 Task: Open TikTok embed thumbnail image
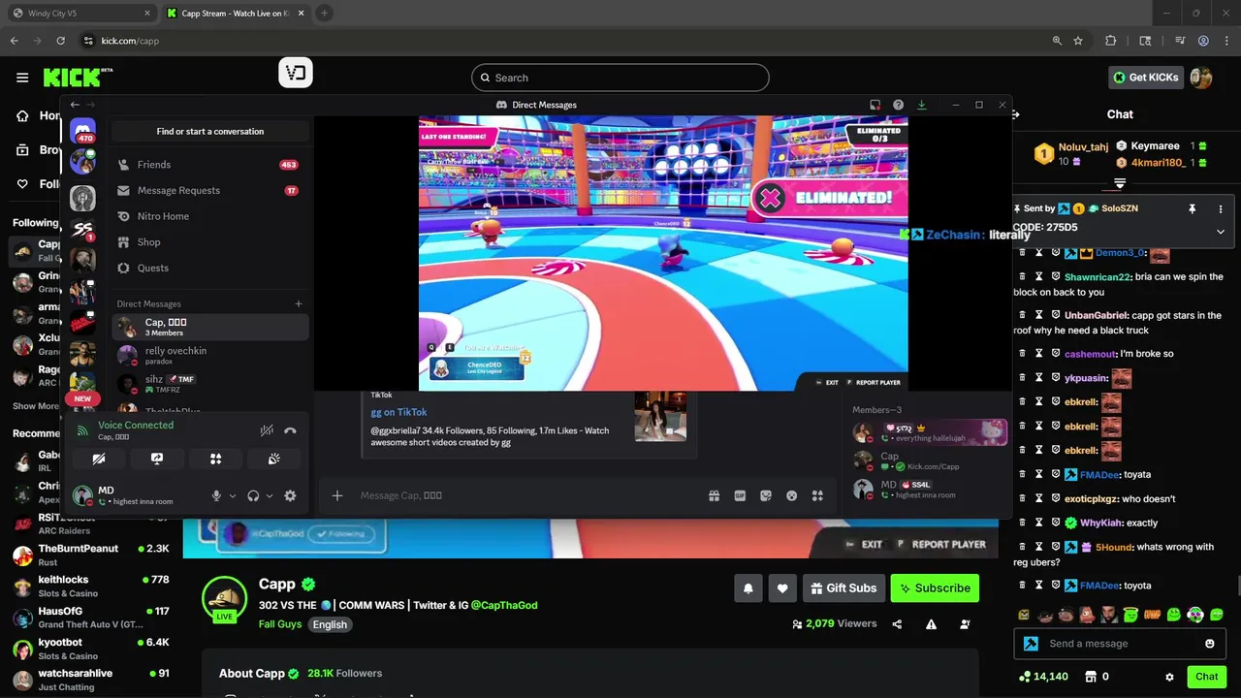(660, 416)
